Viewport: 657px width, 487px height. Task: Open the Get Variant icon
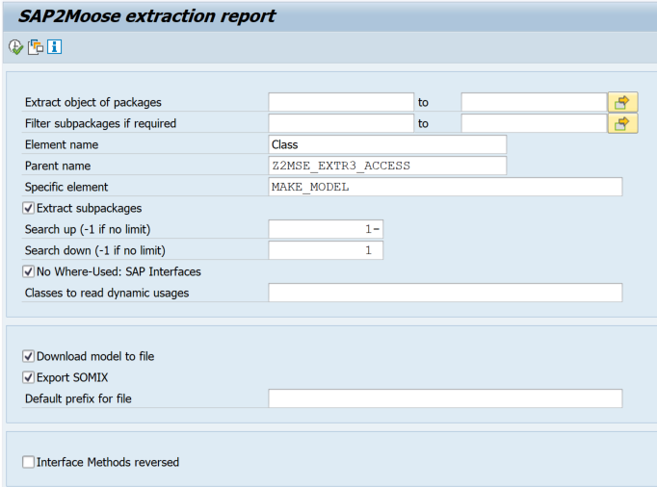36,47
